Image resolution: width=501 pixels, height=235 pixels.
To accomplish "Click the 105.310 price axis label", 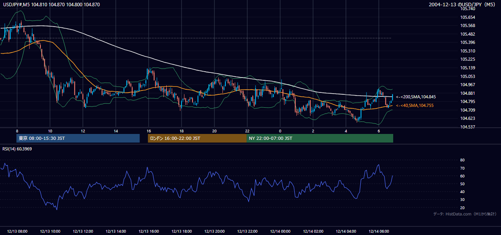I will (467, 51).
